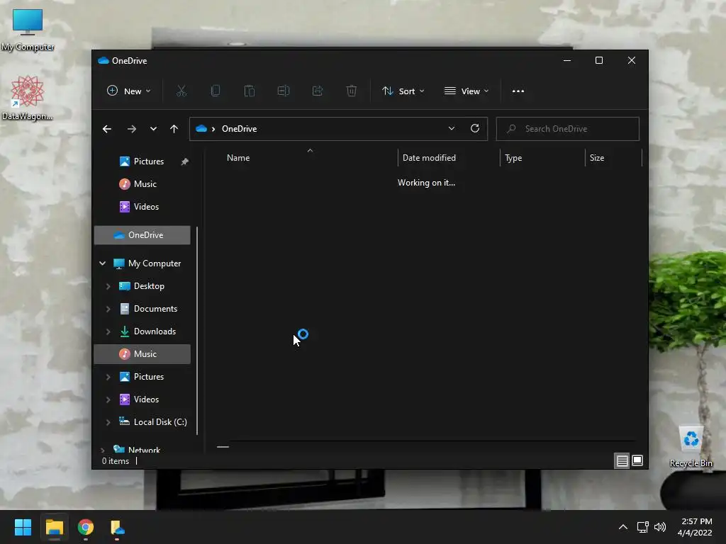Image resolution: width=726 pixels, height=544 pixels.
Task: Open the See more three-dots menu
Action: click(518, 91)
